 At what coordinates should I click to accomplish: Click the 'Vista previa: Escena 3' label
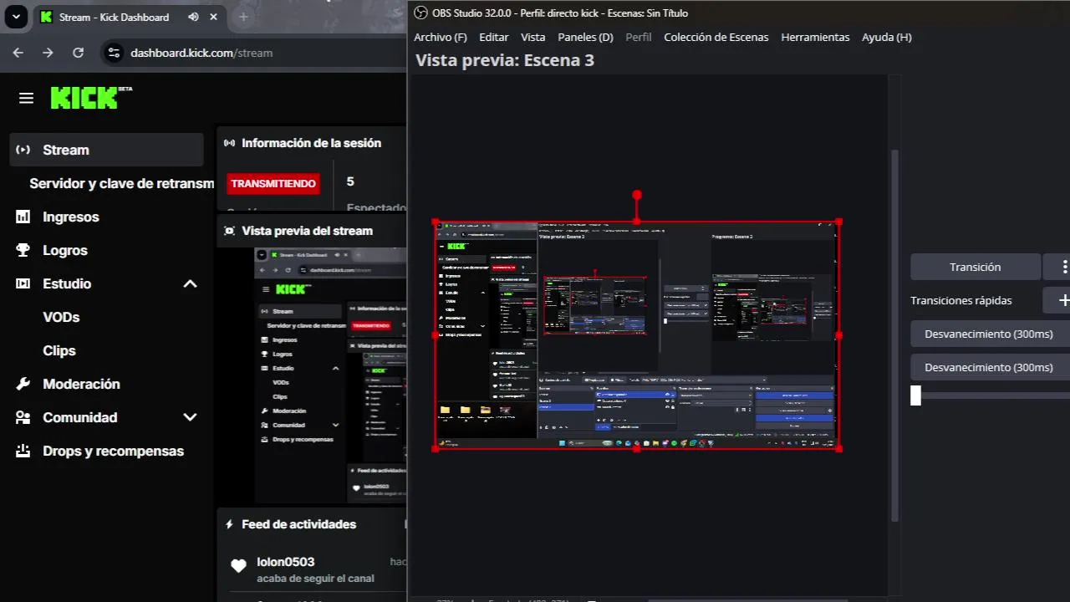[505, 60]
